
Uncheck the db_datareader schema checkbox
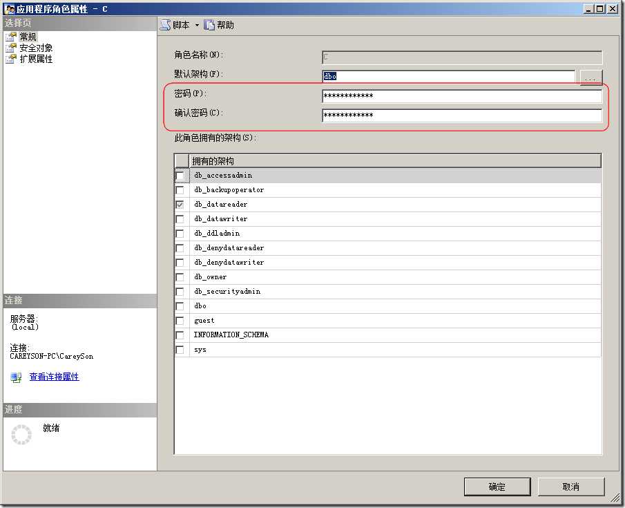coord(180,205)
